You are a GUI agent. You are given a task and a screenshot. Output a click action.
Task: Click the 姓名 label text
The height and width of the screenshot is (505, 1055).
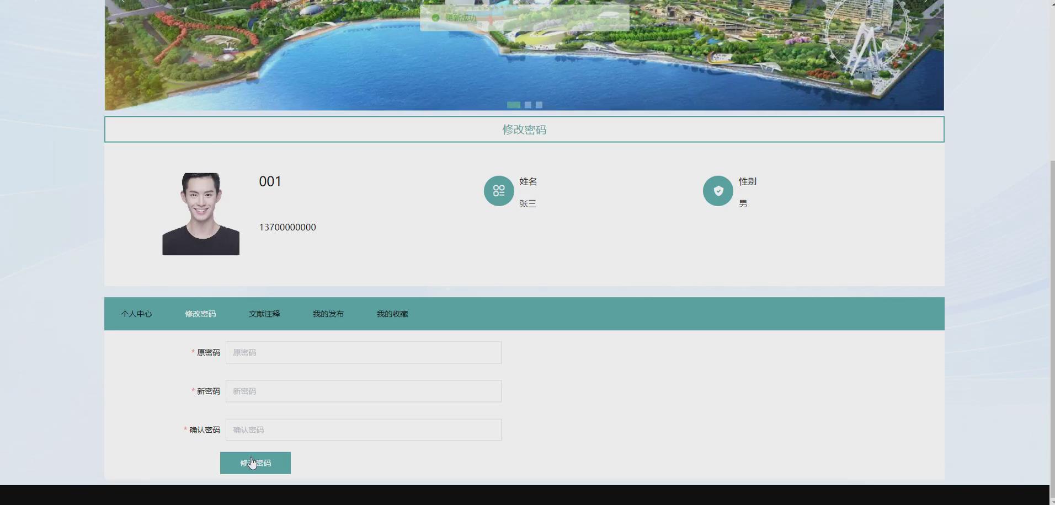pyautogui.click(x=528, y=181)
